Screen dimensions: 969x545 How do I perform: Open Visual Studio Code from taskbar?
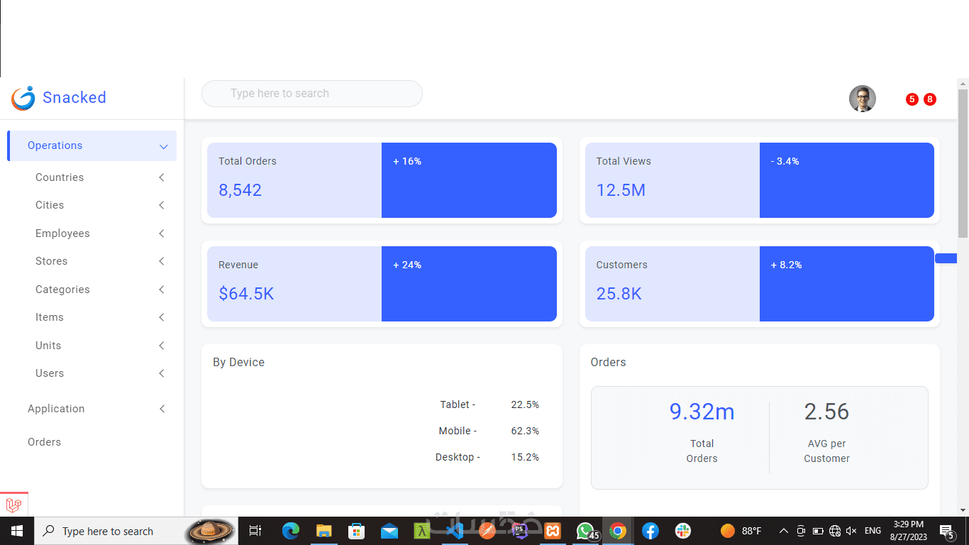(x=455, y=531)
